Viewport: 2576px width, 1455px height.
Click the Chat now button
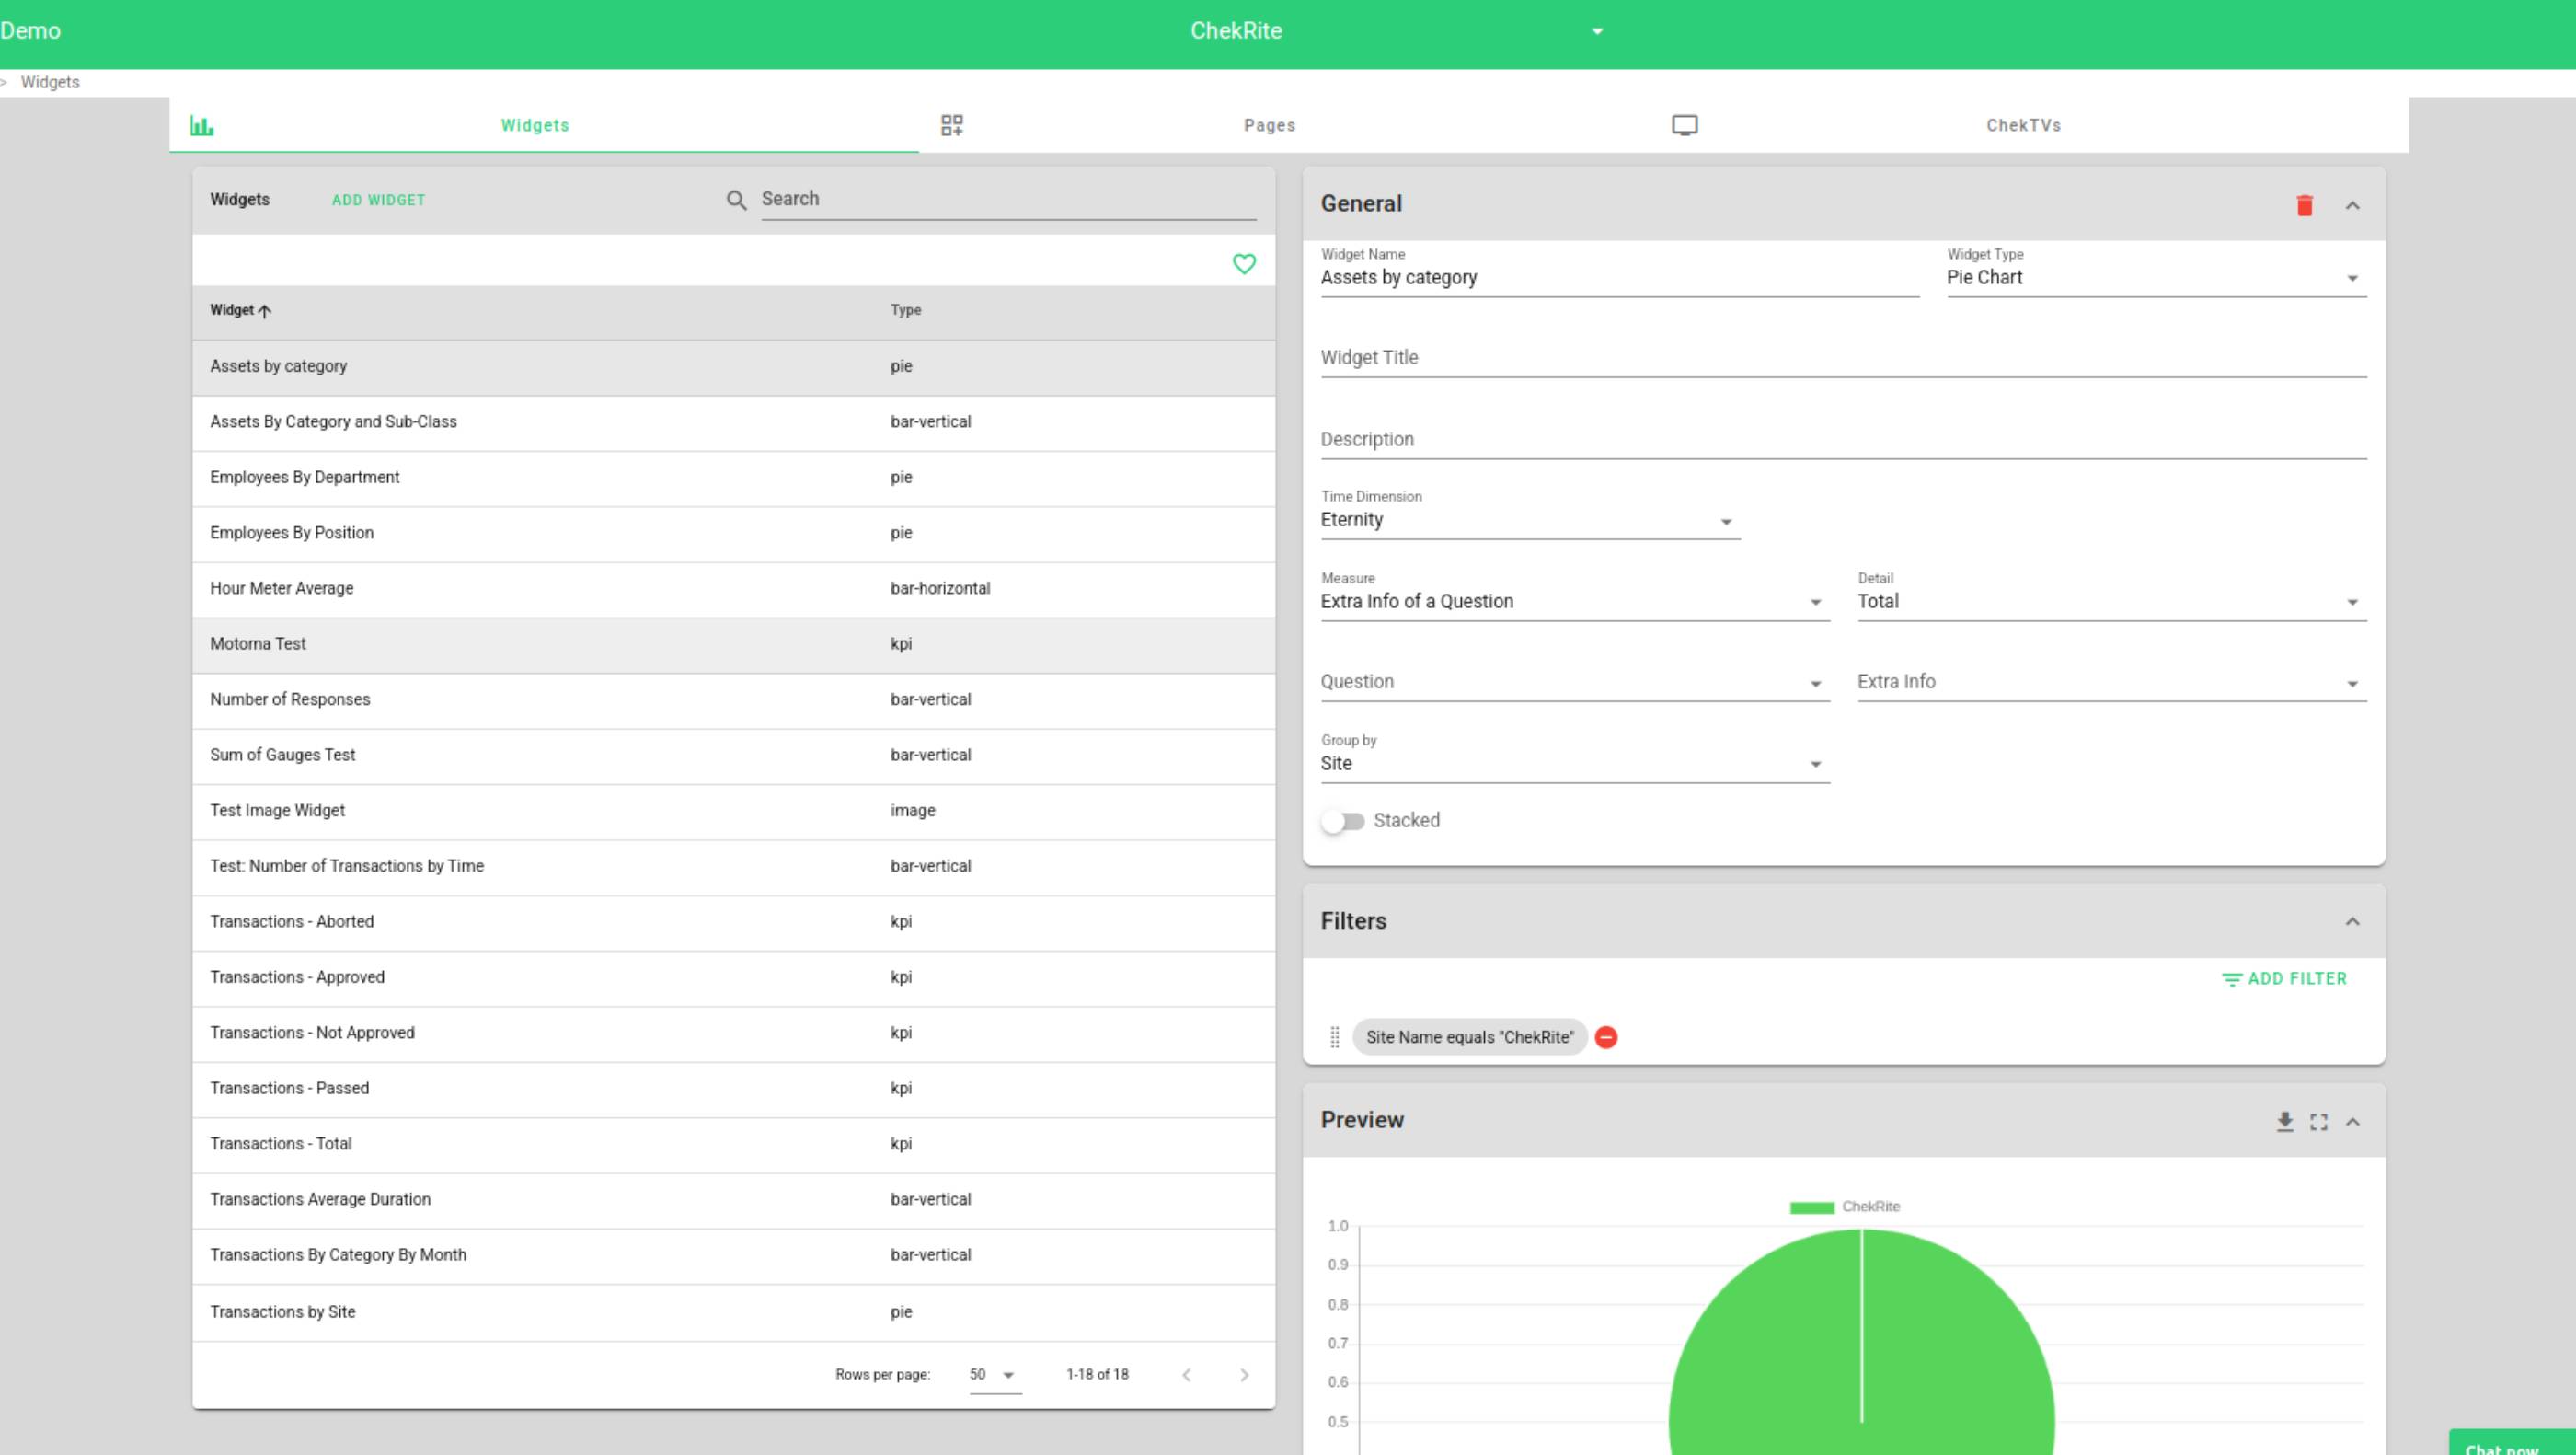2512,1443
